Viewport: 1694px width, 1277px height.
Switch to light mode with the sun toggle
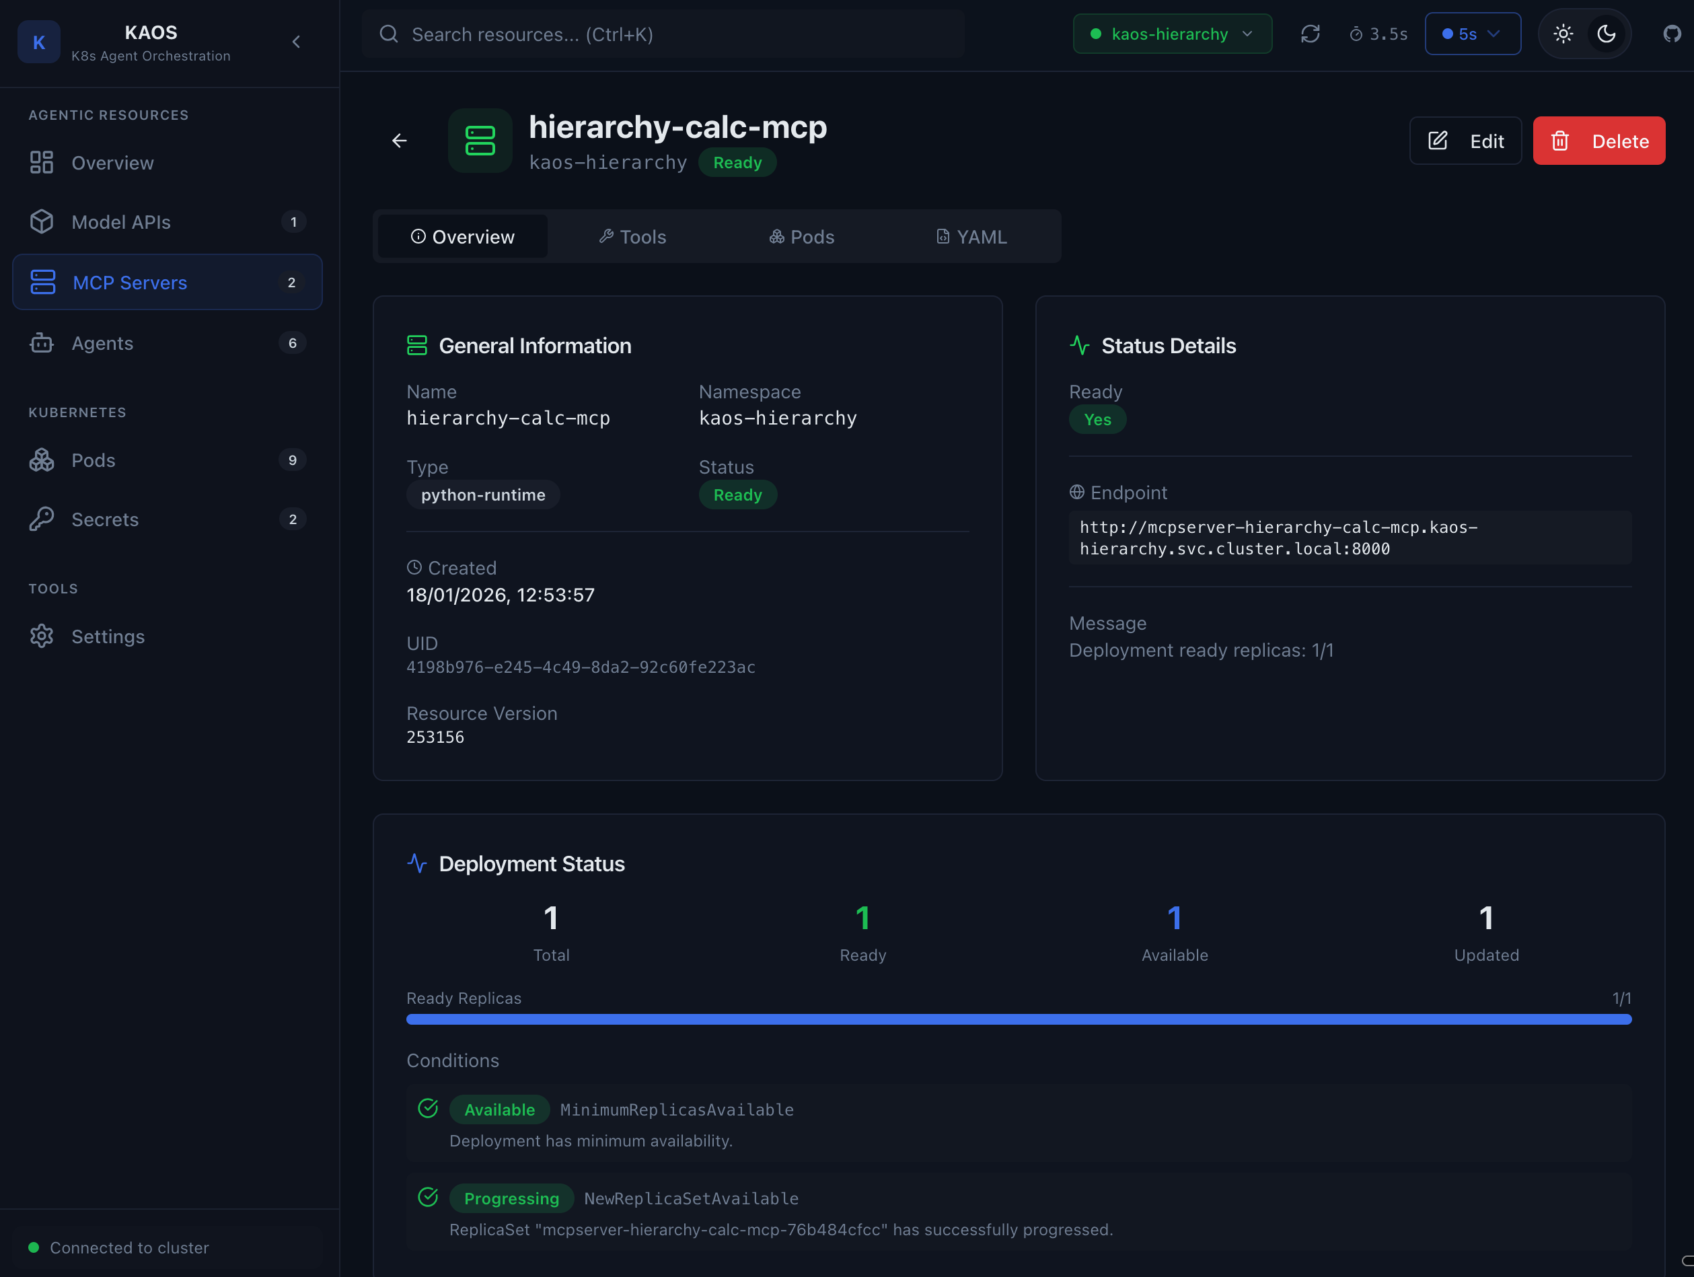pyautogui.click(x=1562, y=34)
